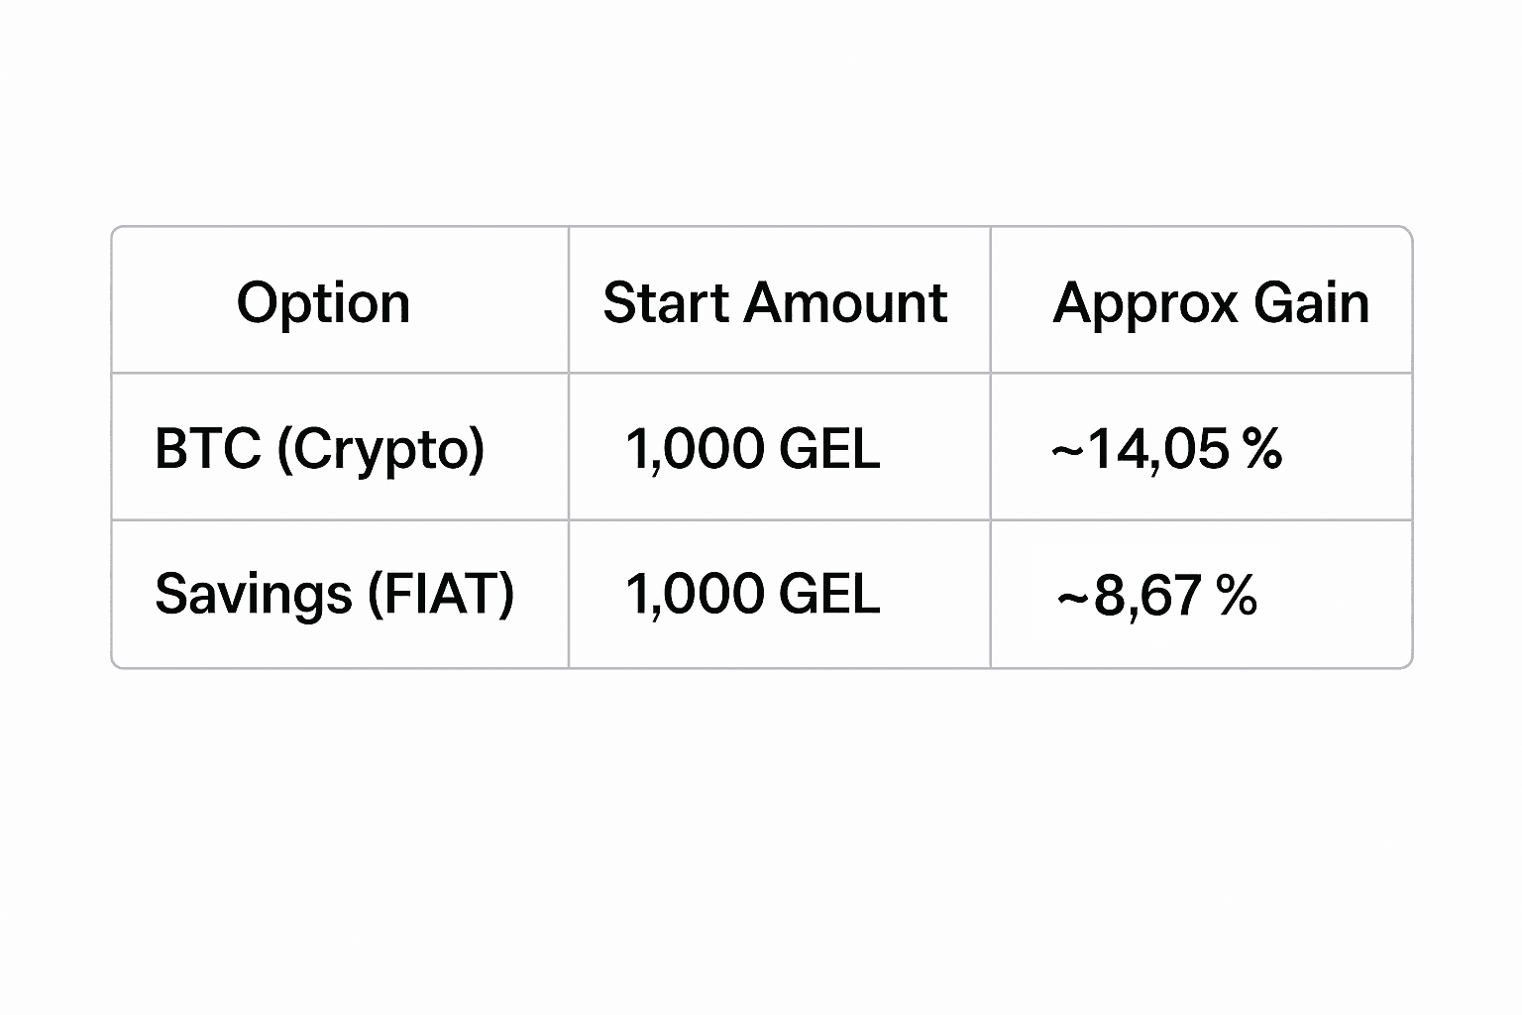Click the word Crypto in parentheses

380,448
